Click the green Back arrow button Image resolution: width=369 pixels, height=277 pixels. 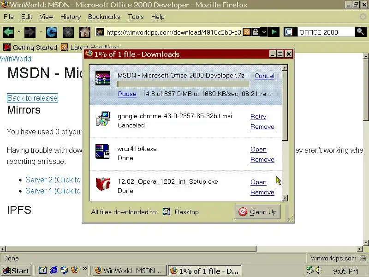pos(8,32)
